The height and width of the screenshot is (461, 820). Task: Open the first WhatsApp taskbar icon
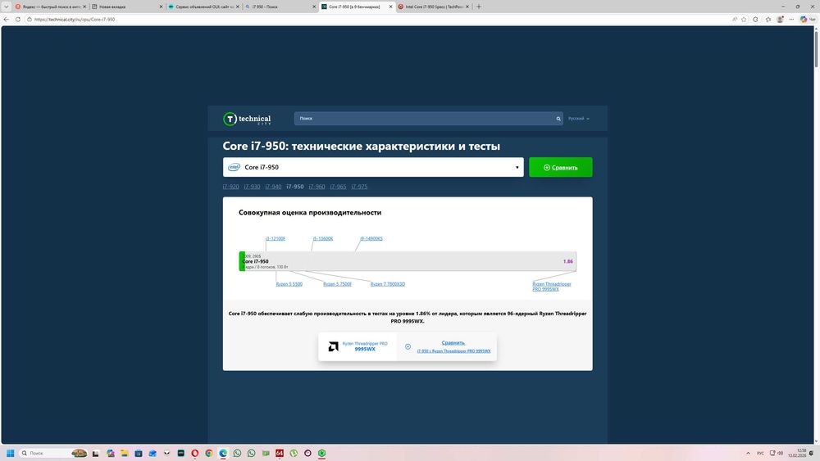(237, 453)
